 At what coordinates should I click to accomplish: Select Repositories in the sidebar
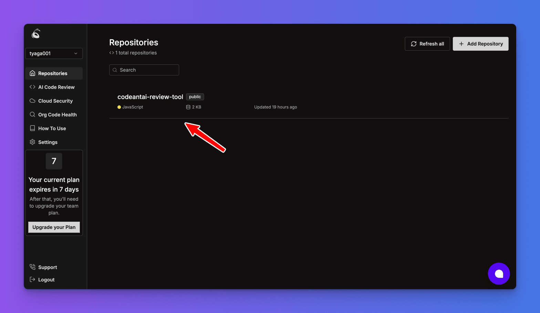pos(54,73)
